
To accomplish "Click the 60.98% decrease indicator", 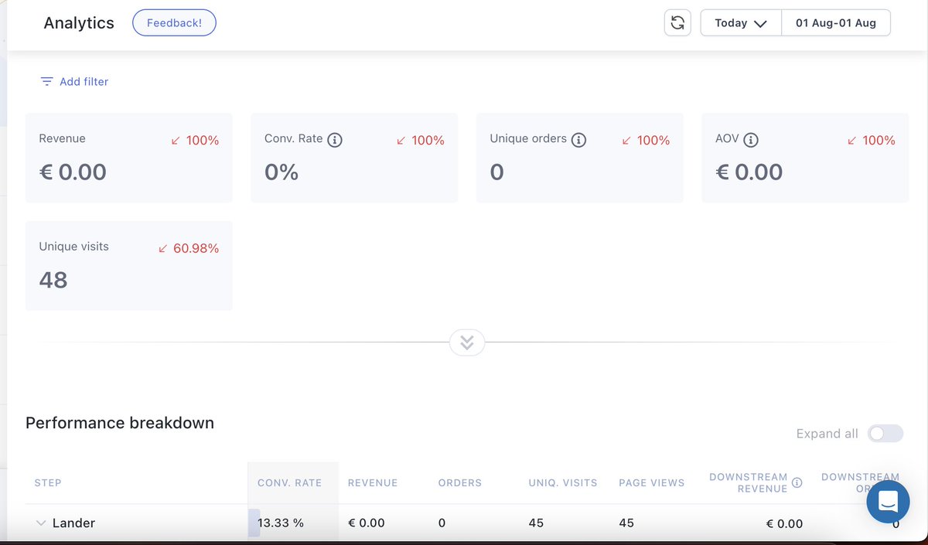I will (189, 248).
